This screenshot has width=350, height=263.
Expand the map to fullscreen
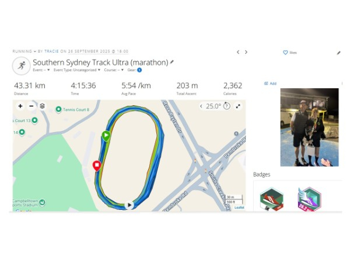pos(238,106)
